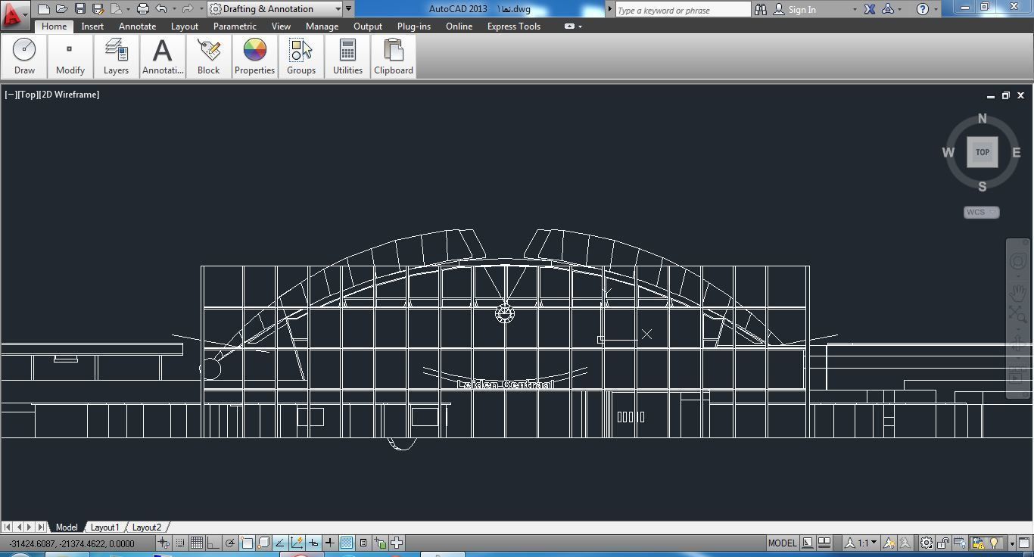Open the Drafting & Annotation workspace dropdown
1034x557 pixels.
point(276,9)
